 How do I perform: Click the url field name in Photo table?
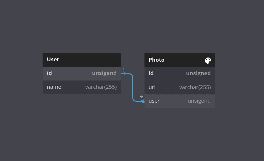click(x=152, y=87)
